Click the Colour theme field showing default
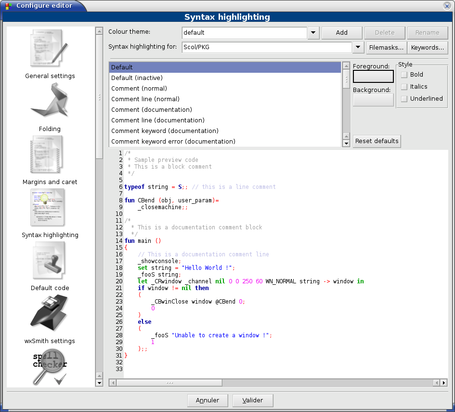The image size is (455, 412). click(x=244, y=33)
